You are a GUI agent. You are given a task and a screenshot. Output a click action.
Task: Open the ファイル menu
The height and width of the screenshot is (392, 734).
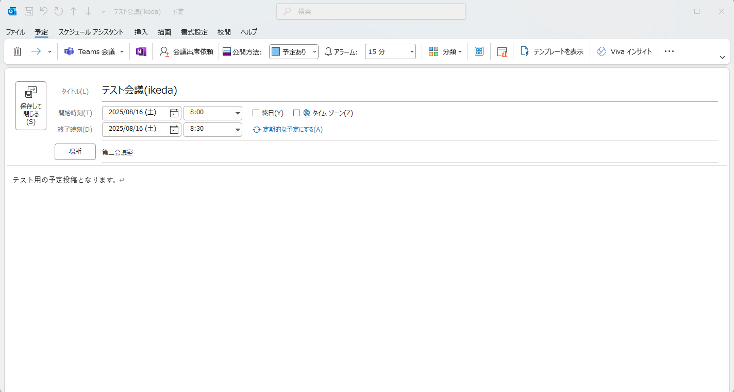pos(15,32)
